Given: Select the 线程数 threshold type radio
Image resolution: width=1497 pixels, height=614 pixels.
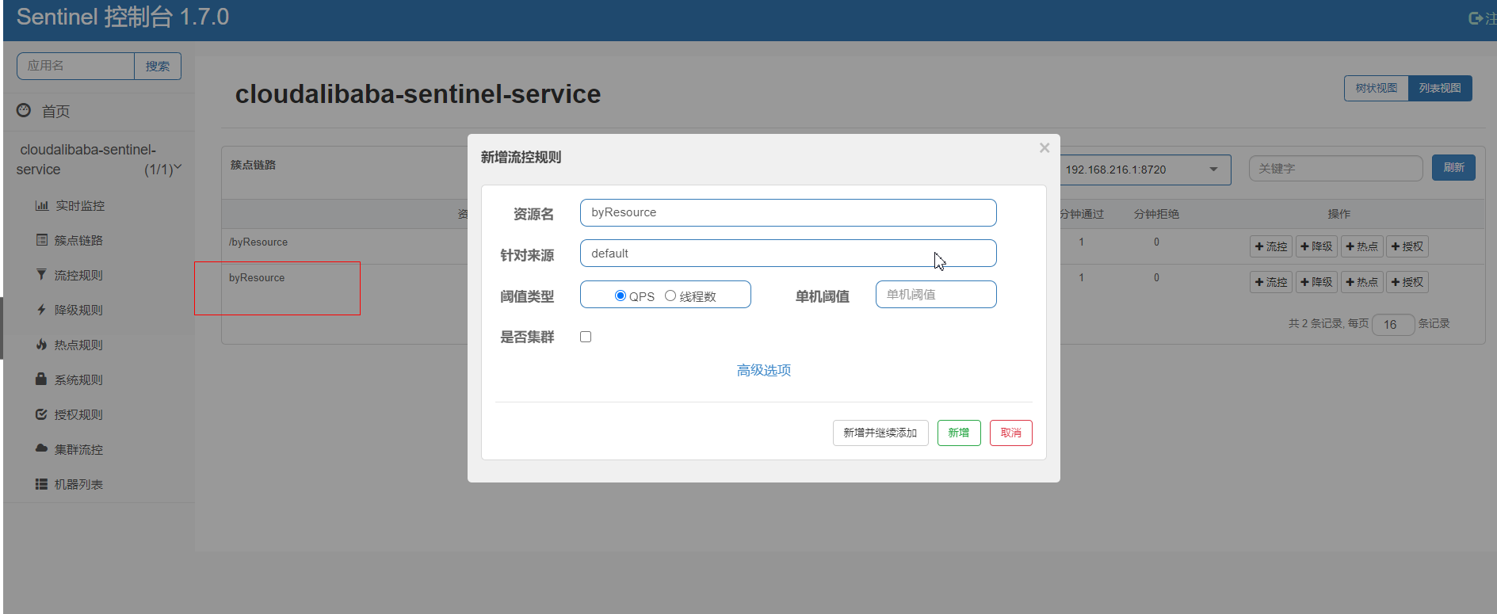Looking at the screenshot, I should click(x=670, y=296).
